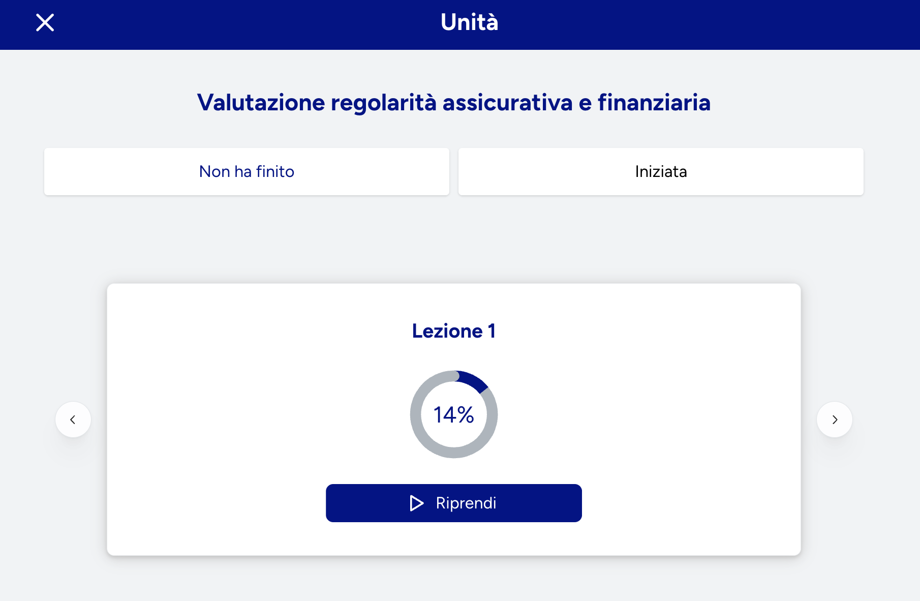Click the word "finanziaria" in the unit heading
The width and height of the screenshot is (920, 601).
[654, 102]
